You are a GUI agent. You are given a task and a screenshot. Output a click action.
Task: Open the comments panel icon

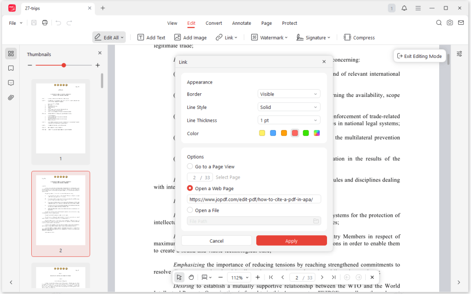tap(11, 83)
